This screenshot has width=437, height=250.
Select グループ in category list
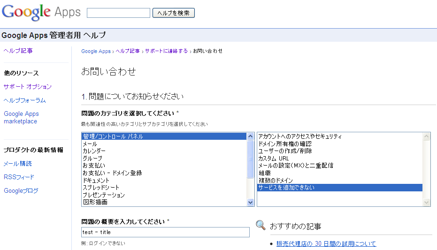(164, 158)
